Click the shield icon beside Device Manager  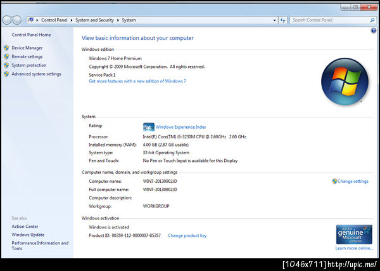[6, 48]
